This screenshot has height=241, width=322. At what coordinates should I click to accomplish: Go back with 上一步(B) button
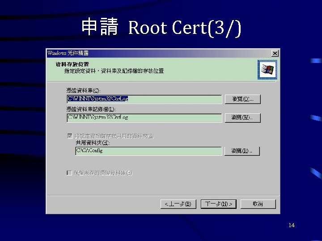[178, 204]
